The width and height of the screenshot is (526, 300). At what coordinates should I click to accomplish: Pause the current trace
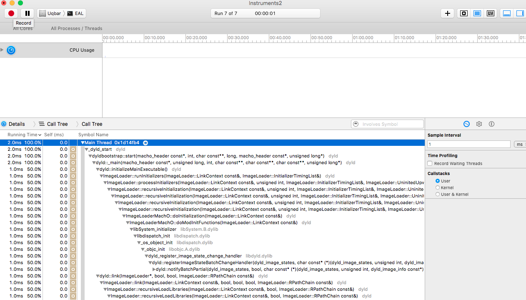[27, 13]
